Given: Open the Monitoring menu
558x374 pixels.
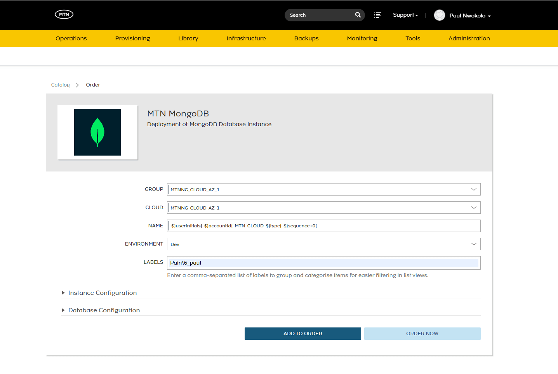Looking at the screenshot, I should 362,38.
